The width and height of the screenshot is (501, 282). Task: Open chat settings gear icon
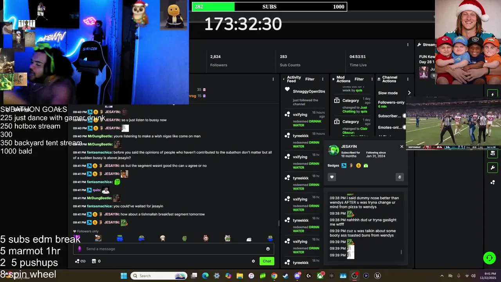coord(253,261)
